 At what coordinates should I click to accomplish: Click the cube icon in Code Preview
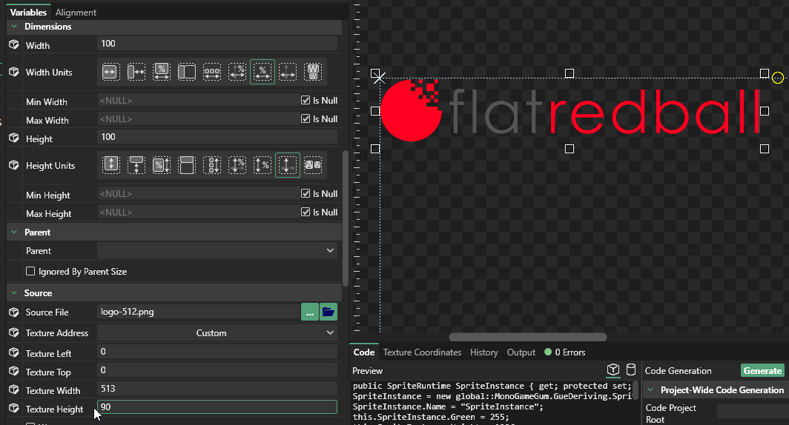point(613,370)
